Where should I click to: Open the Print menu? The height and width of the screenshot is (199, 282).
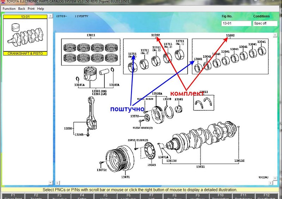coord(31,8)
